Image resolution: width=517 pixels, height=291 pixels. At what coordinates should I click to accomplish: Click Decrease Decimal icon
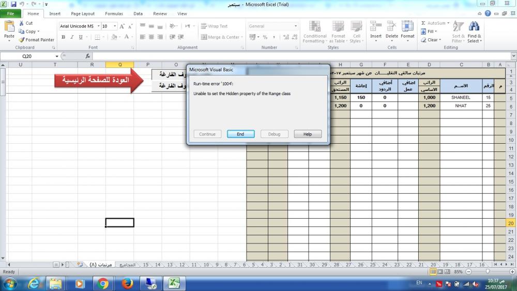(x=295, y=37)
